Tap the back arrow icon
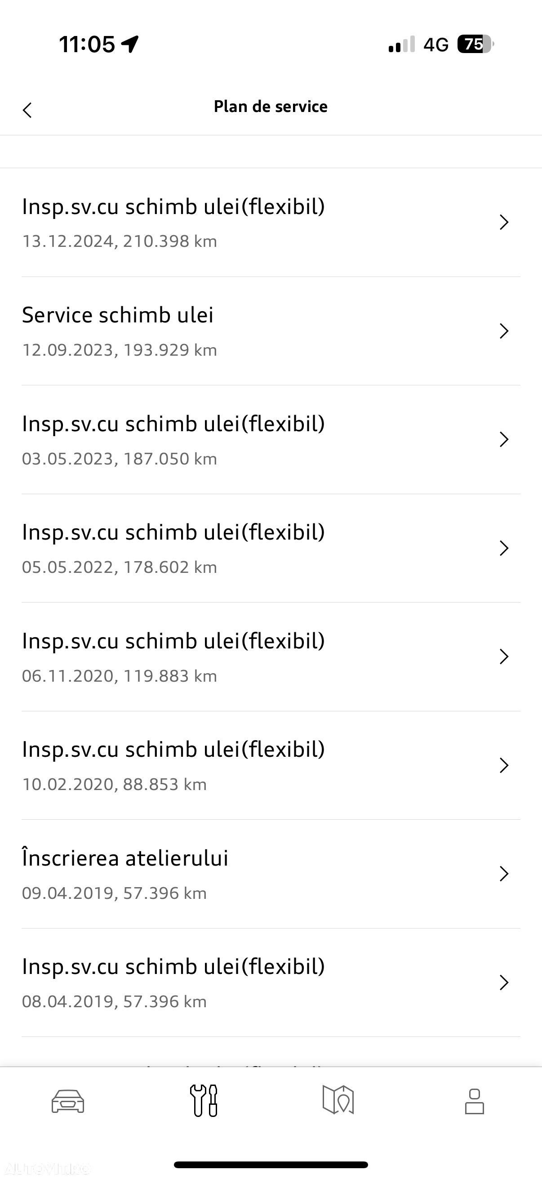Viewport: 542px width, 1179px height. pyautogui.click(x=27, y=110)
